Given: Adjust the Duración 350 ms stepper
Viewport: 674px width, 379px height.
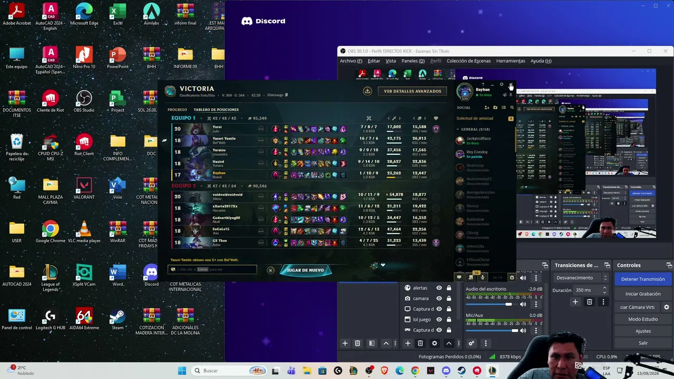Looking at the screenshot, I should pyautogui.click(x=605, y=290).
